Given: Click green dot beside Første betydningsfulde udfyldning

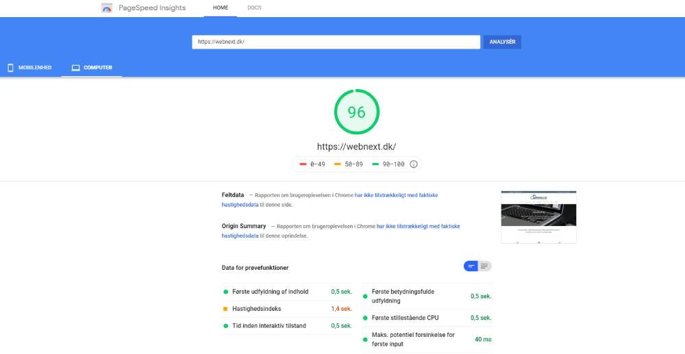Looking at the screenshot, I should point(365,296).
